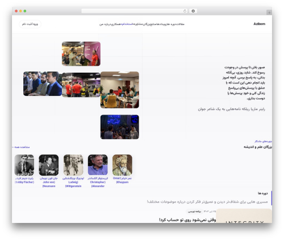Click the yellow minimize window button
This screenshot has width=284, height=240.
20,11
